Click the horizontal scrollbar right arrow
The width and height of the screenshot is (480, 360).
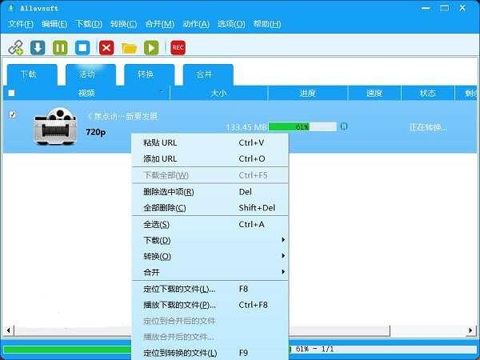tap(470, 330)
